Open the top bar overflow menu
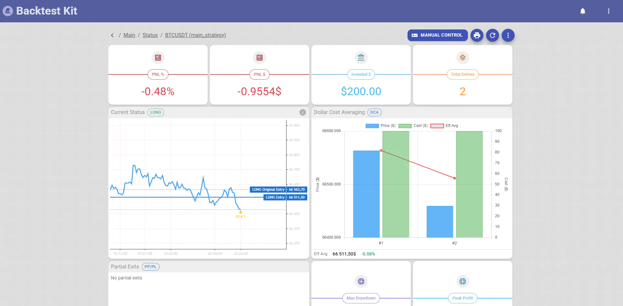 (x=609, y=11)
